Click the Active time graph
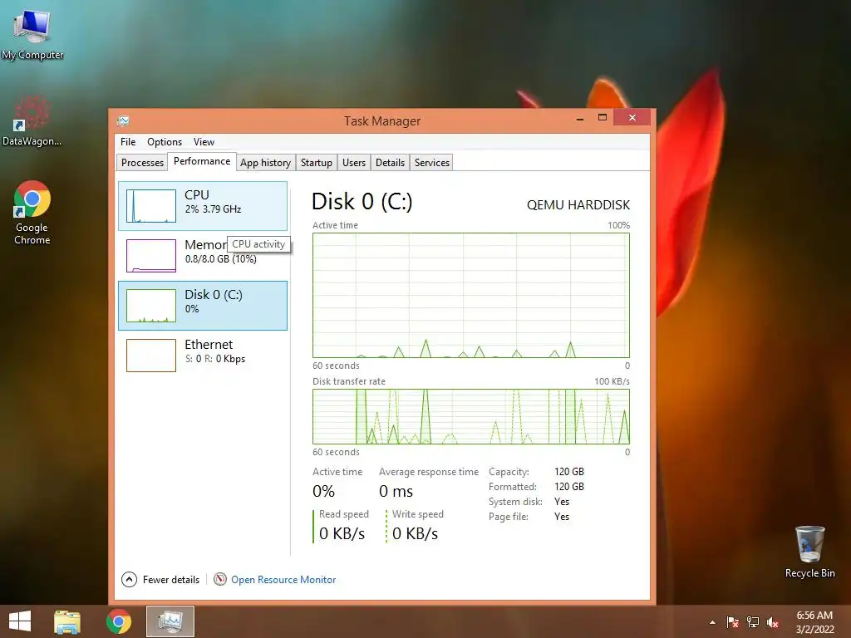The width and height of the screenshot is (851, 638). pos(471,295)
